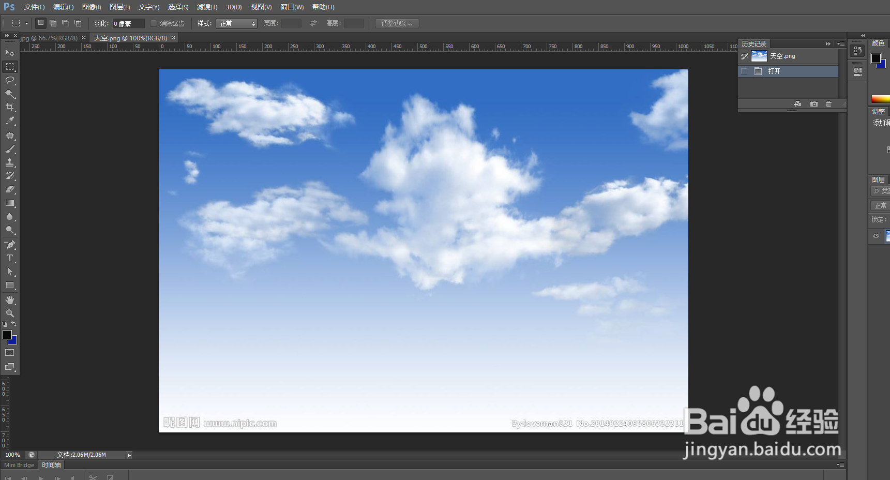Select the History Brush tool

pos(10,176)
